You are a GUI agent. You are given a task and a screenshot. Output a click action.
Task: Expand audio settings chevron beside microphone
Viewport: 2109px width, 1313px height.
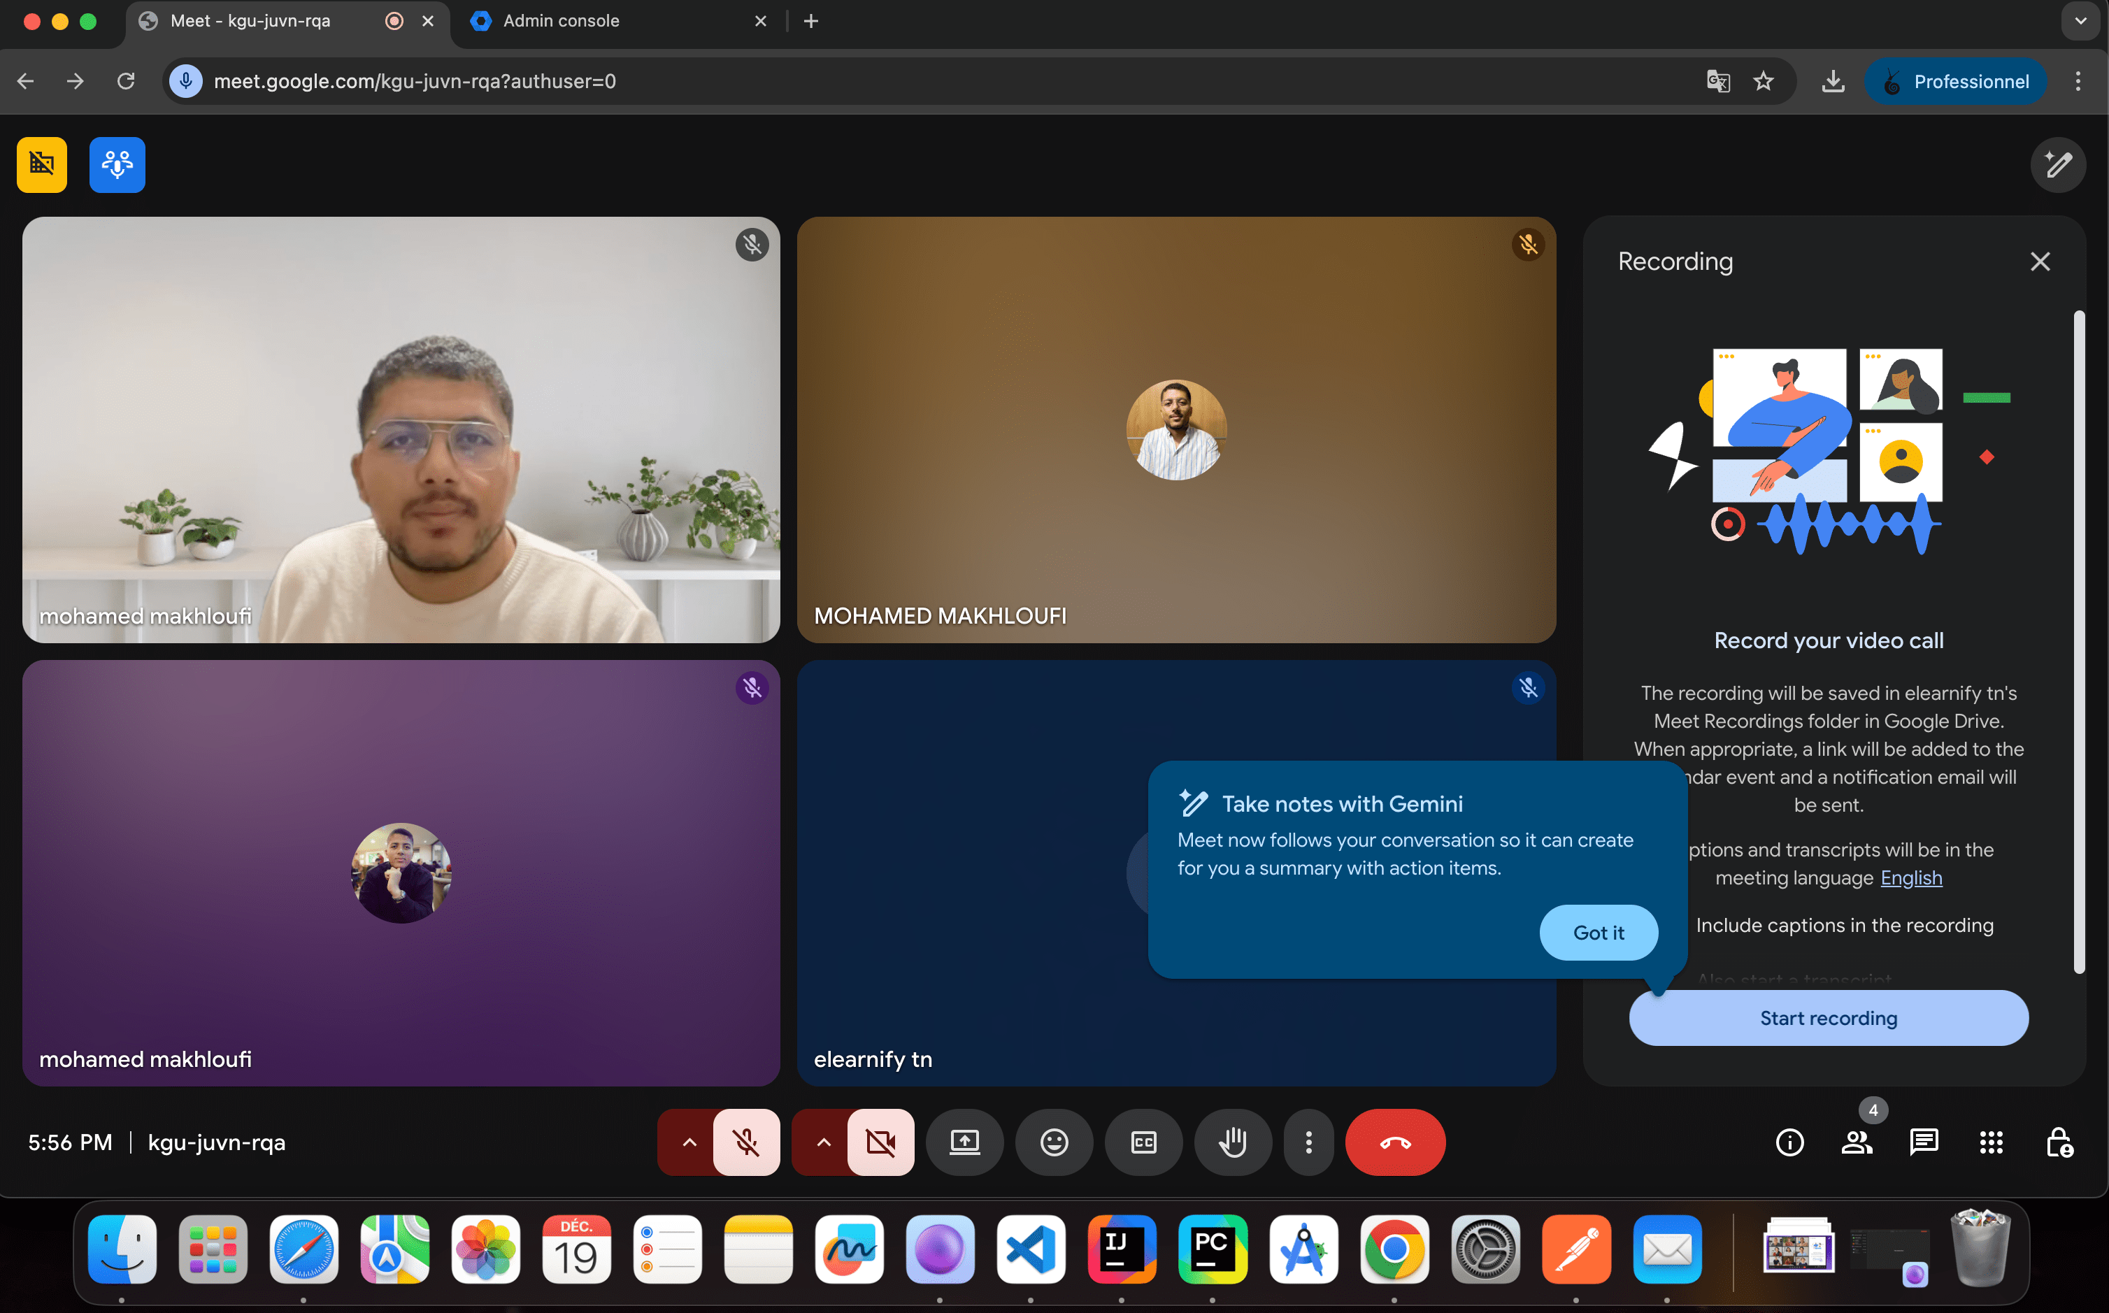(x=689, y=1142)
